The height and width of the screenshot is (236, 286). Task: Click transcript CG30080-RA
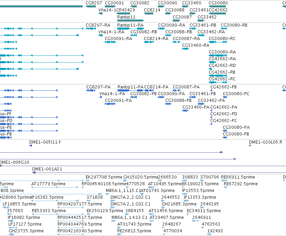click(x=218, y=55)
